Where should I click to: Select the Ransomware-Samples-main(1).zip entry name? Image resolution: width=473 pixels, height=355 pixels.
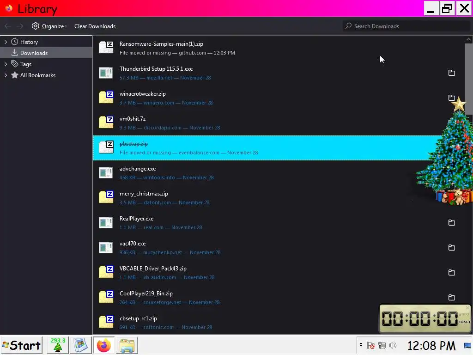(161, 44)
